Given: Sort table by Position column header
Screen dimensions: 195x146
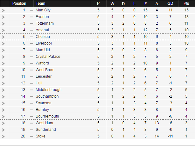Looking at the screenshot, I should [19, 3].
